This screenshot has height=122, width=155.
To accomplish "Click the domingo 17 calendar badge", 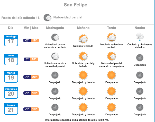I will pyautogui.click(x=11, y=40).
